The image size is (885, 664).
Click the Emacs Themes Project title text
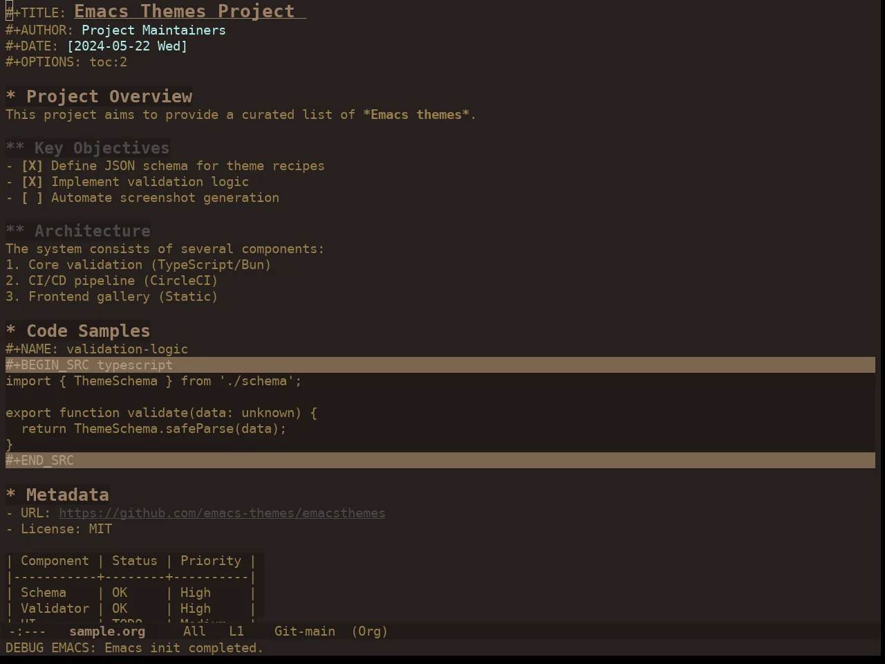tap(185, 12)
